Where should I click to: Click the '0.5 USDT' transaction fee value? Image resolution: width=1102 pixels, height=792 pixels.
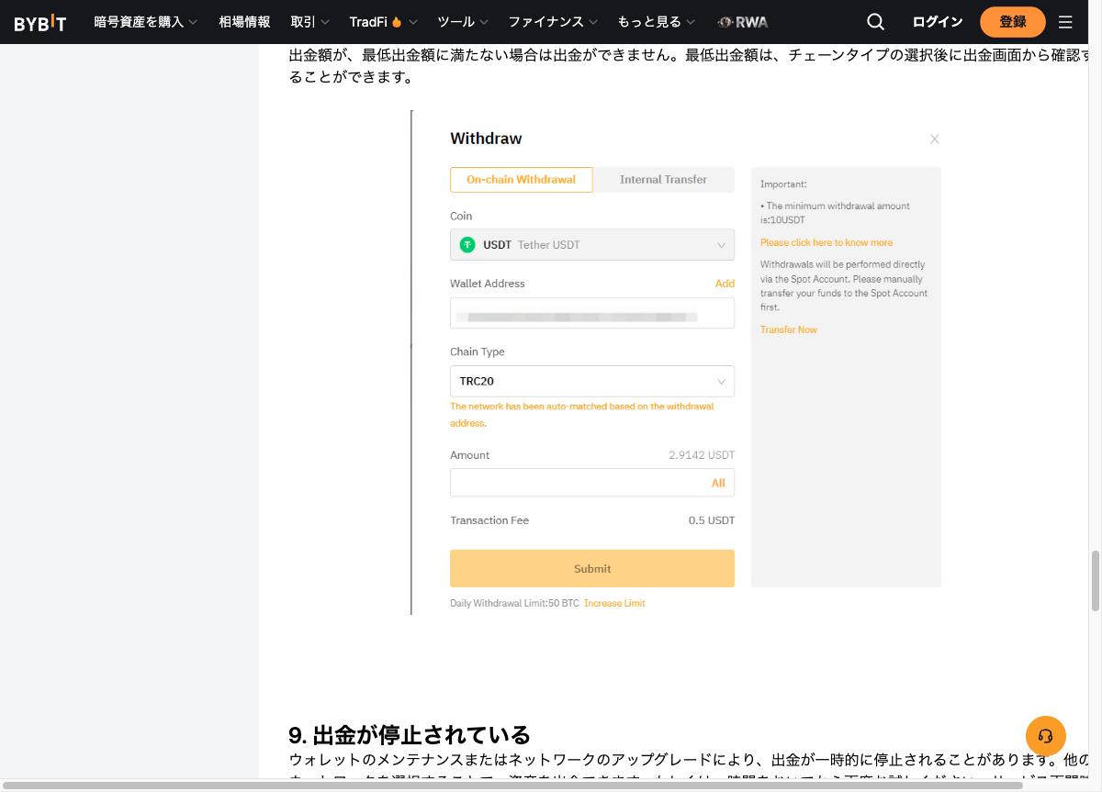[x=712, y=520]
